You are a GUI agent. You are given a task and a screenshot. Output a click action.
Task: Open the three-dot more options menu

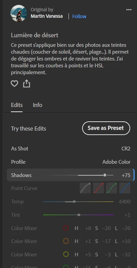129,10
